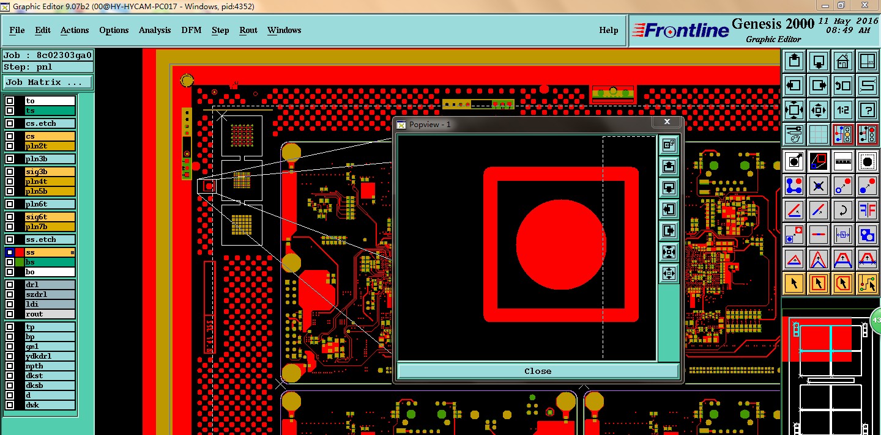Open the Edit menu

(x=43, y=30)
